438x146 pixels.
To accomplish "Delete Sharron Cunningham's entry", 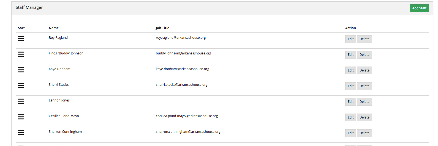I will 364,133.
